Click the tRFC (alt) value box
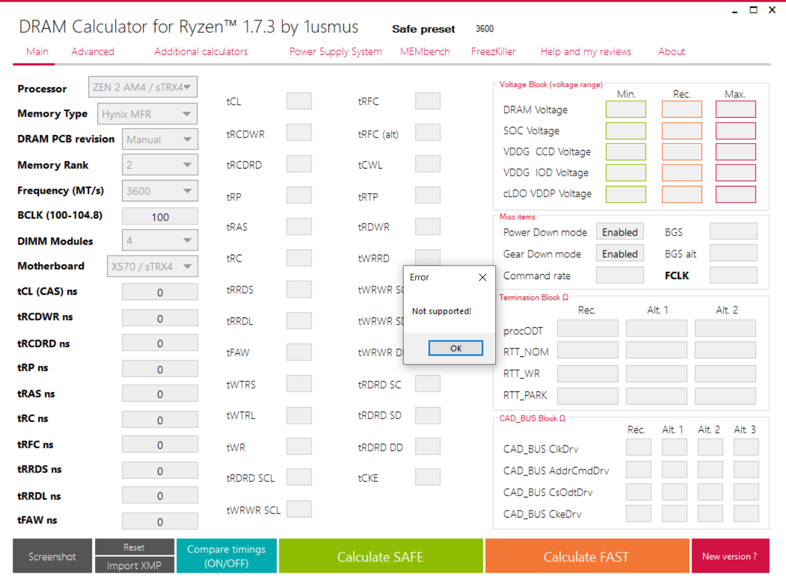 click(x=428, y=133)
